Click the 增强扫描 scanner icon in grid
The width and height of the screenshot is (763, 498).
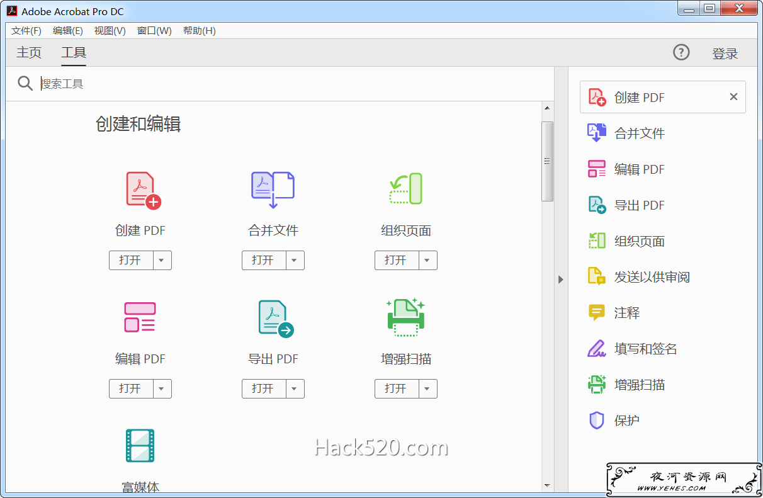pos(406,318)
